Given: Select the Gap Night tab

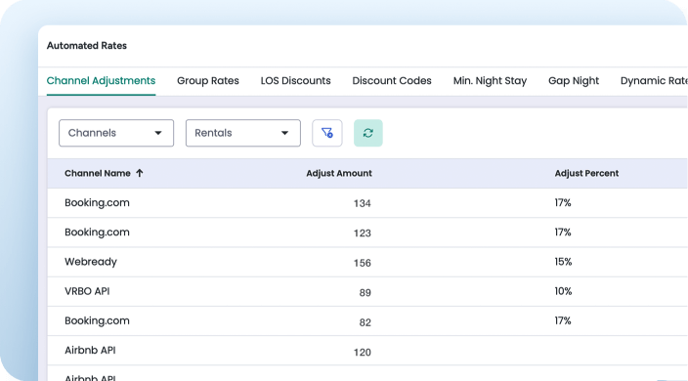Looking at the screenshot, I should point(574,81).
